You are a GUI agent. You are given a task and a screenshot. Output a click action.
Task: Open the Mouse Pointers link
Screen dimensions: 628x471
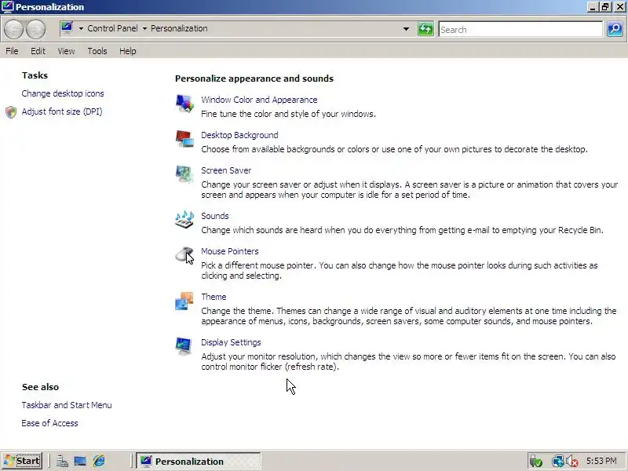230,251
